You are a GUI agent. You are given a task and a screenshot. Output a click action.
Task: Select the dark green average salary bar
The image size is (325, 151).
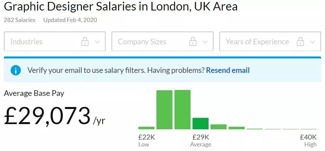pyautogui.click(x=200, y=124)
